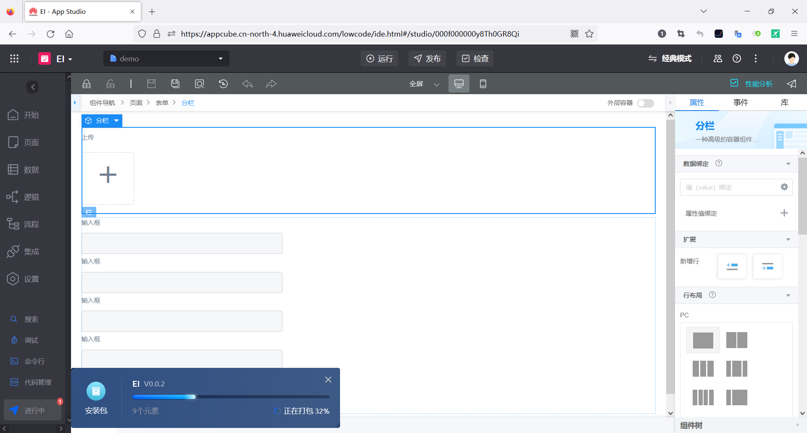The image size is (807, 433).
Task: Select the wide-middle three-column row layout
Action: (737, 369)
